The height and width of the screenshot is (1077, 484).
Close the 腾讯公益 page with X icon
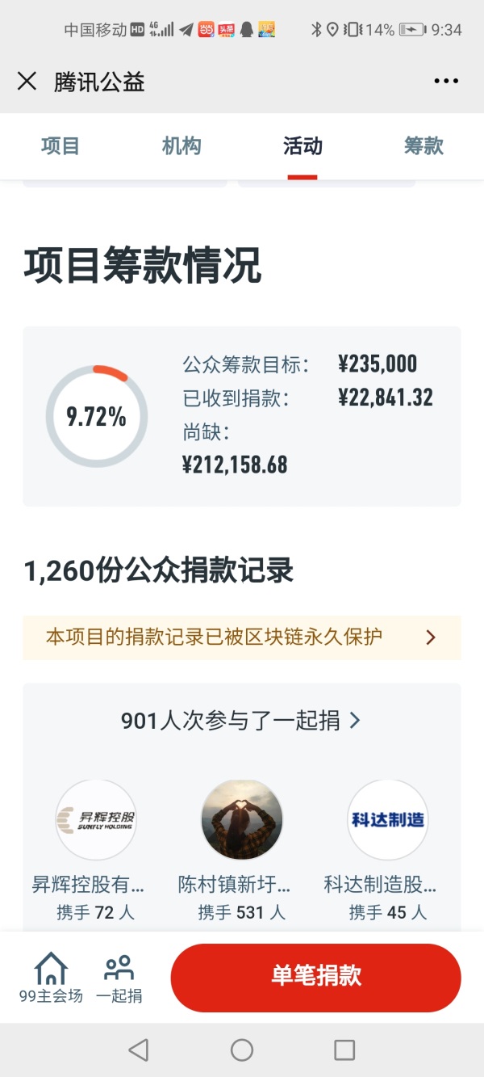(27, 81)
